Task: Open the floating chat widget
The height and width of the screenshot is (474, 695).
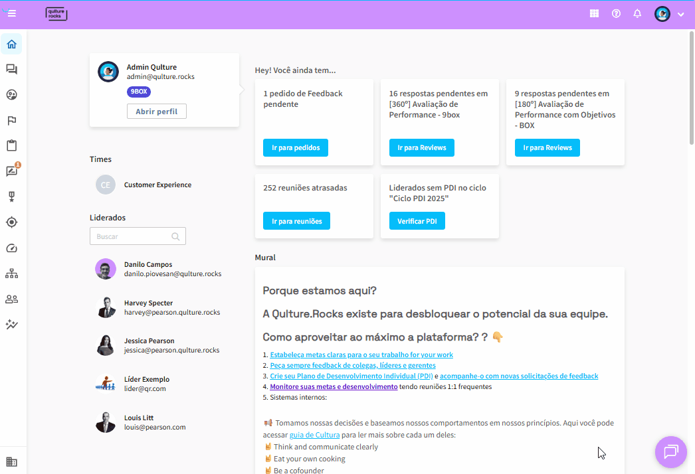Action: 670,452
